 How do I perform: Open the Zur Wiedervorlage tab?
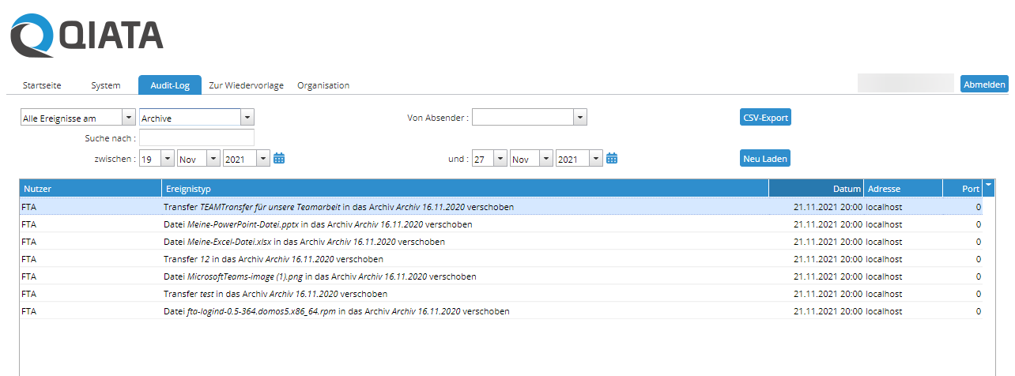(x=246, y=85)
